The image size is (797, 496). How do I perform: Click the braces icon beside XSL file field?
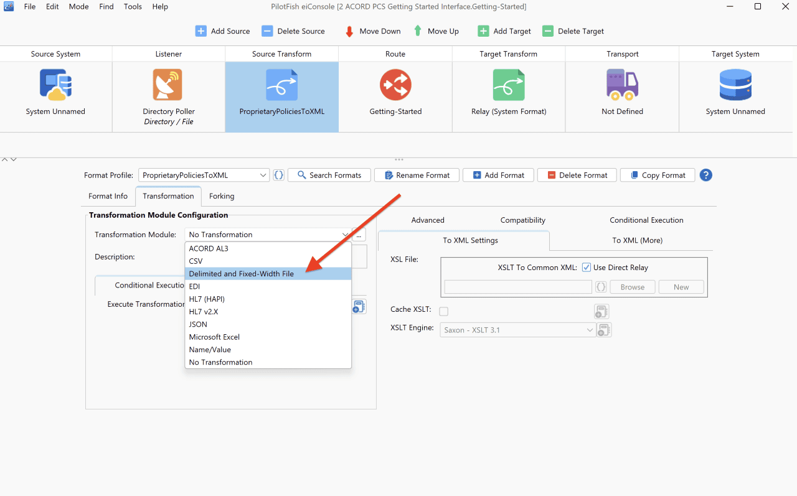(x=601, y=287)
